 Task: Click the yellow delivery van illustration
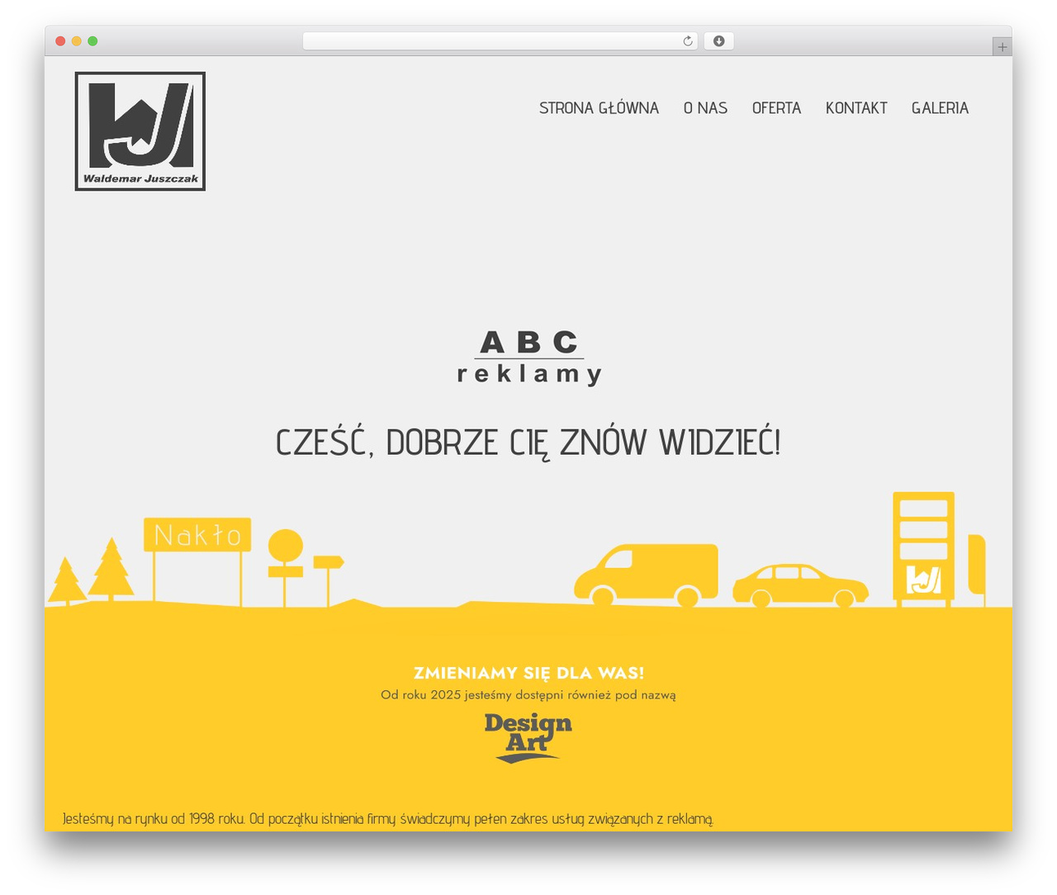[646, 575]
